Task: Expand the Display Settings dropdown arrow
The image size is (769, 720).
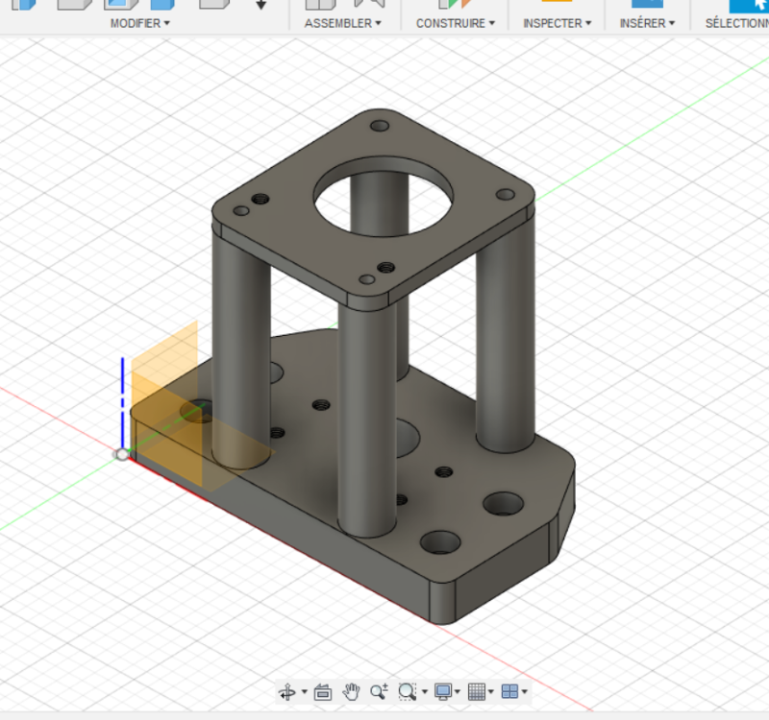Action: tap(459, 692)
